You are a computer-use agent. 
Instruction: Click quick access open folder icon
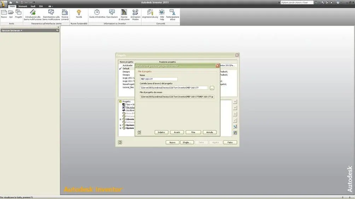(x=17, y=2)
